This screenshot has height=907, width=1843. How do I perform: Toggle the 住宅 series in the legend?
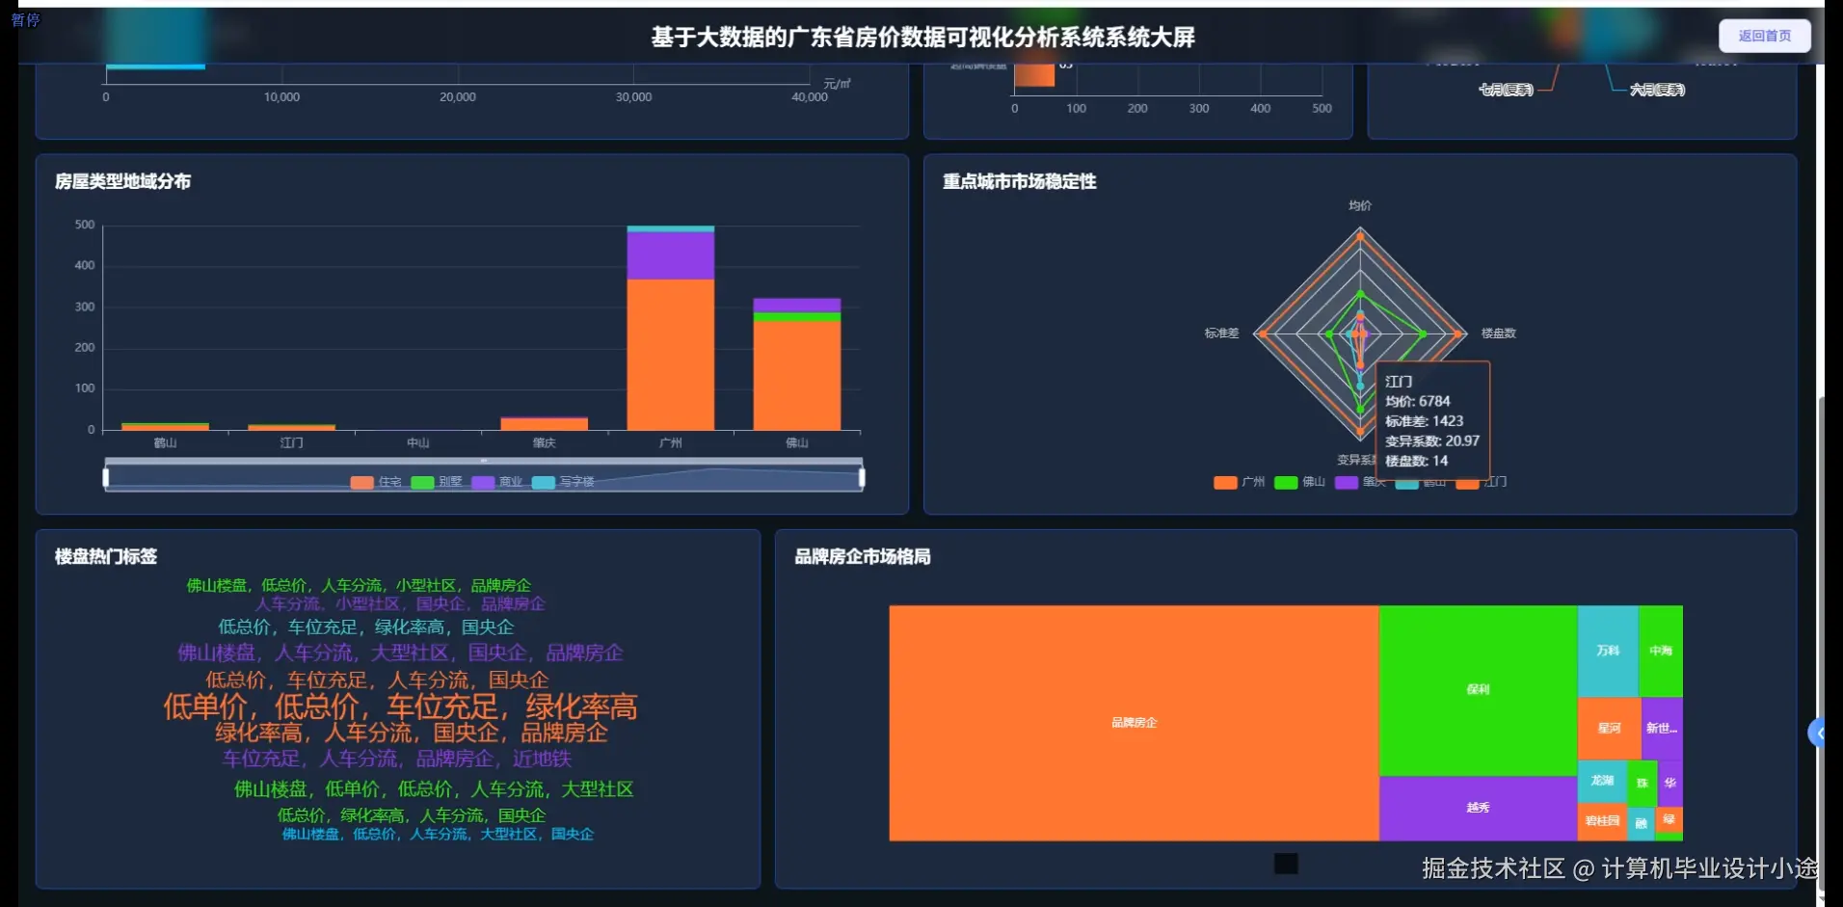tap(361, 482)
